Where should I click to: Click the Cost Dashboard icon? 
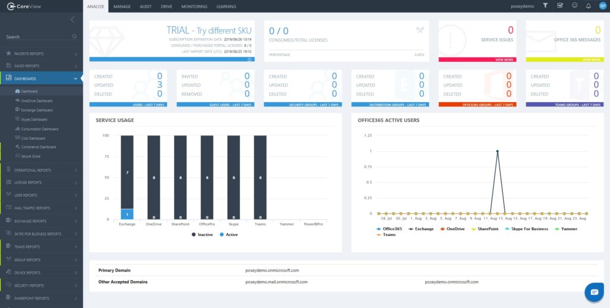tap(17, 138)
